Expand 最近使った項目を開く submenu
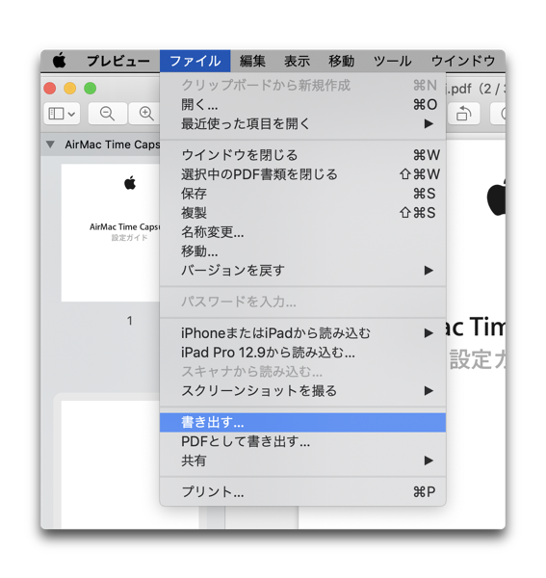 pos(302,124)
